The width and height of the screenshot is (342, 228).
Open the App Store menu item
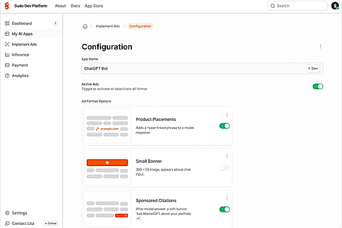(94, 6)
